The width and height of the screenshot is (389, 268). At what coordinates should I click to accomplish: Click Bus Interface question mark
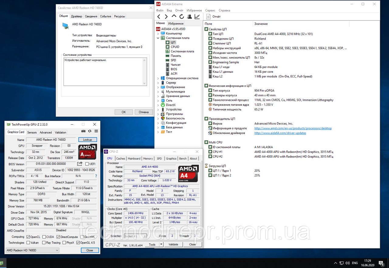96,176
